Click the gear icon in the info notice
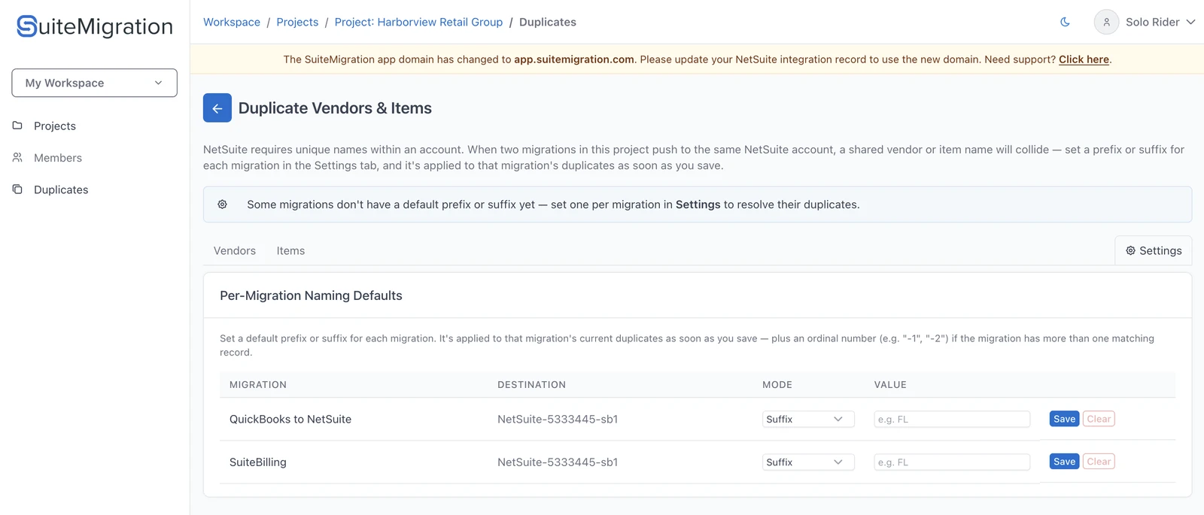Viewport: 1204px width, 515px height. pos(223,204)
